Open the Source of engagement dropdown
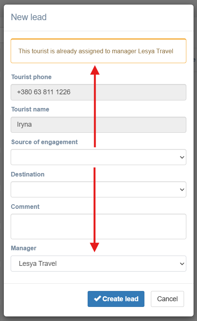Image resolution: width=197 pixels, height=321 pixels. 98,157
